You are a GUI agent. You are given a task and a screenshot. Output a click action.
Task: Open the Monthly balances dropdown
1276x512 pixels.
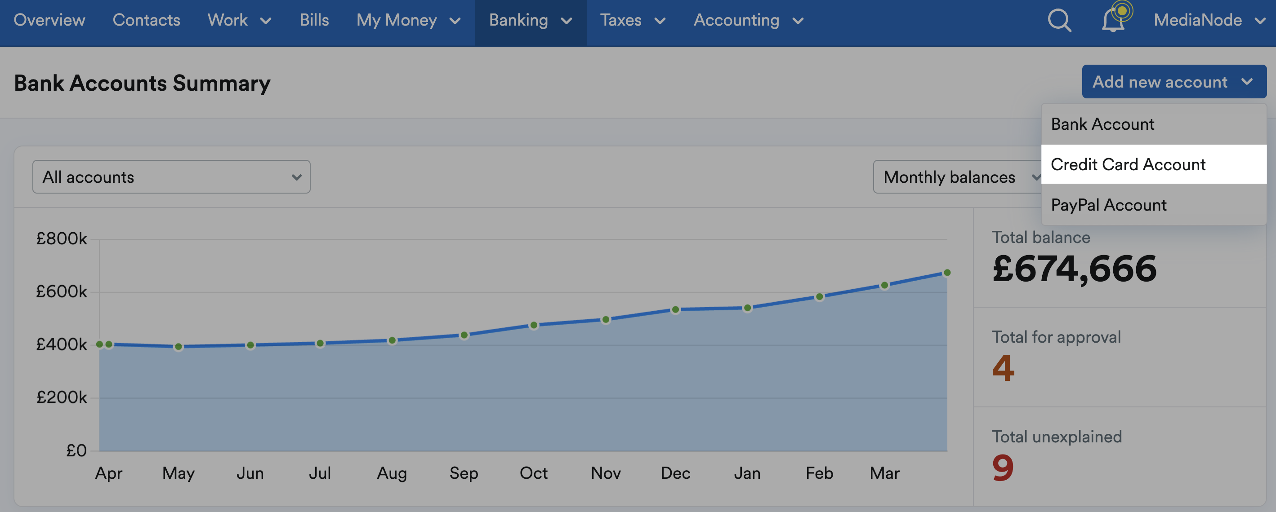(957, 177)
